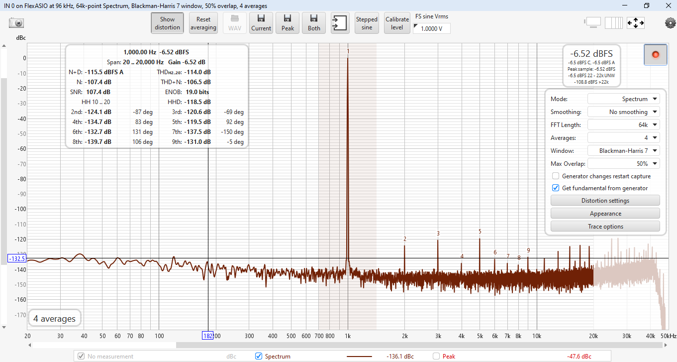This screenshot has width=677, height=362.
Task: Enable Generator changes restart capture
Action: (x=556, y=176)
